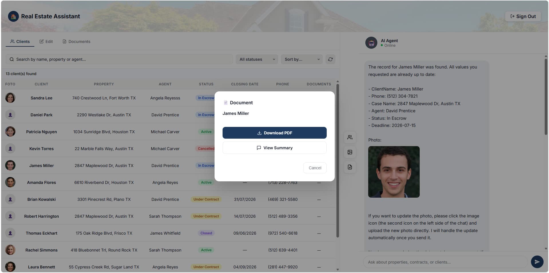Click Thomas Eckhart's Closed status badge

[x=206, y=233]
